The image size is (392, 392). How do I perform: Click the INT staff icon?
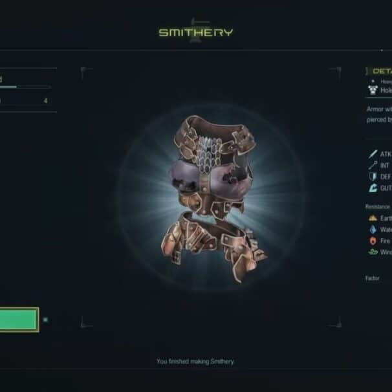click(x=373, y=165)
